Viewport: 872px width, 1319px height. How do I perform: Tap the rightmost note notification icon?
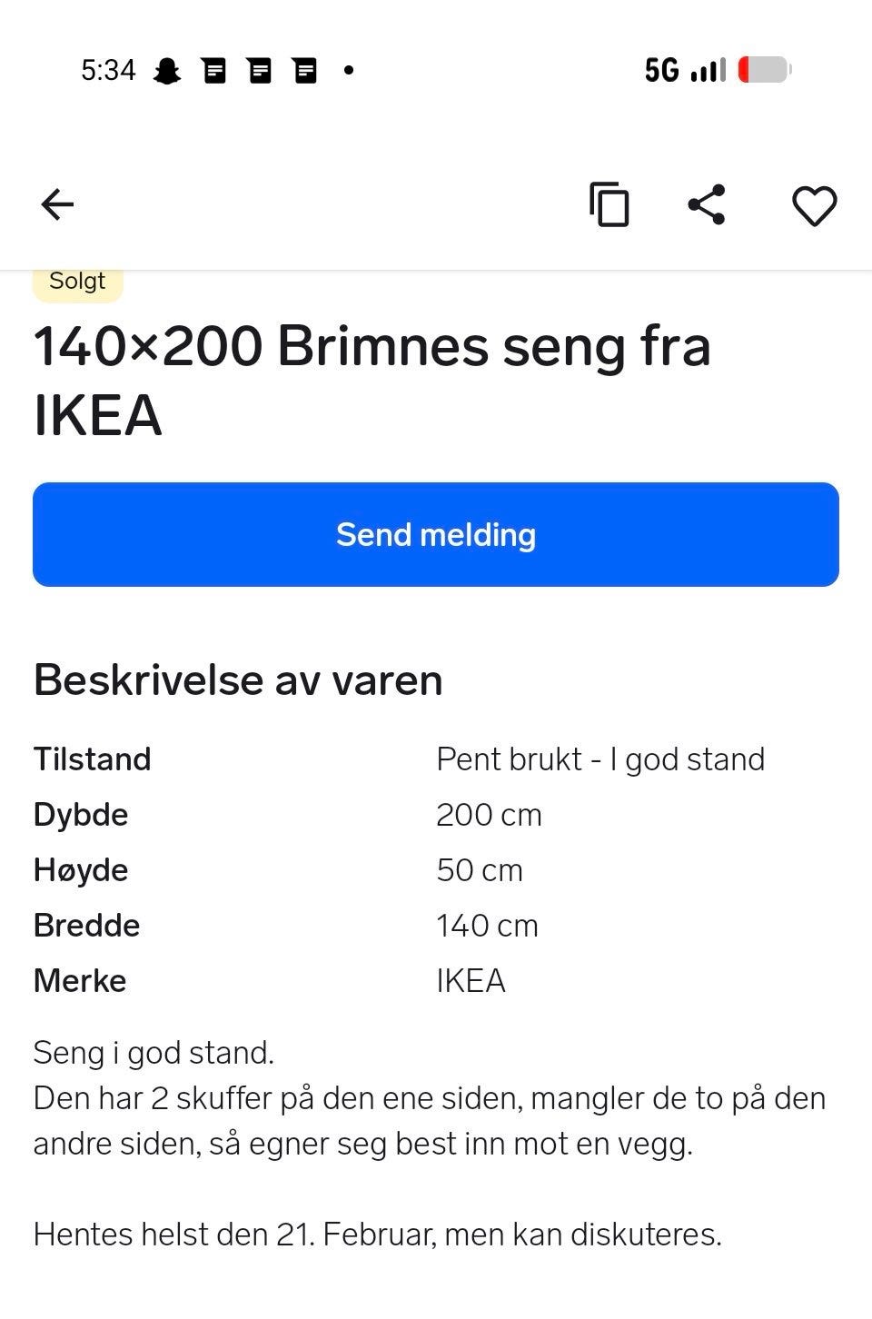click(x=305, y=71)
